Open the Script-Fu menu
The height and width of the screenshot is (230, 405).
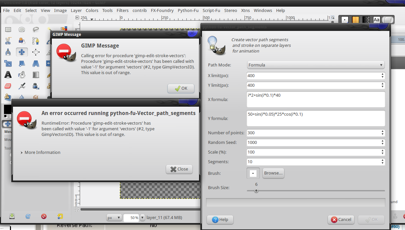coord(211,10)
